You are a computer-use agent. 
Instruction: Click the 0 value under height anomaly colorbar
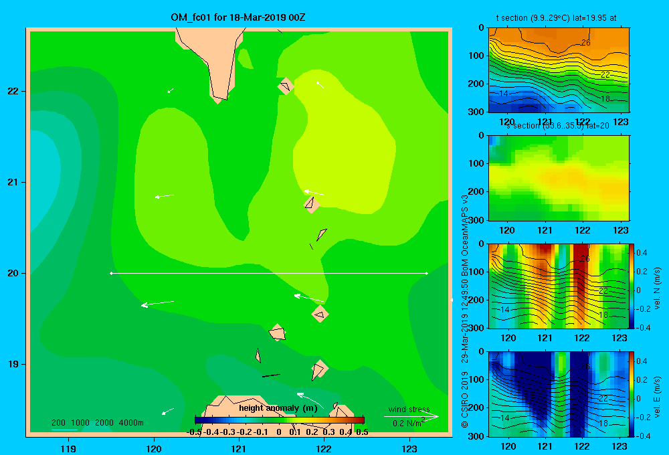click(278, 432)
